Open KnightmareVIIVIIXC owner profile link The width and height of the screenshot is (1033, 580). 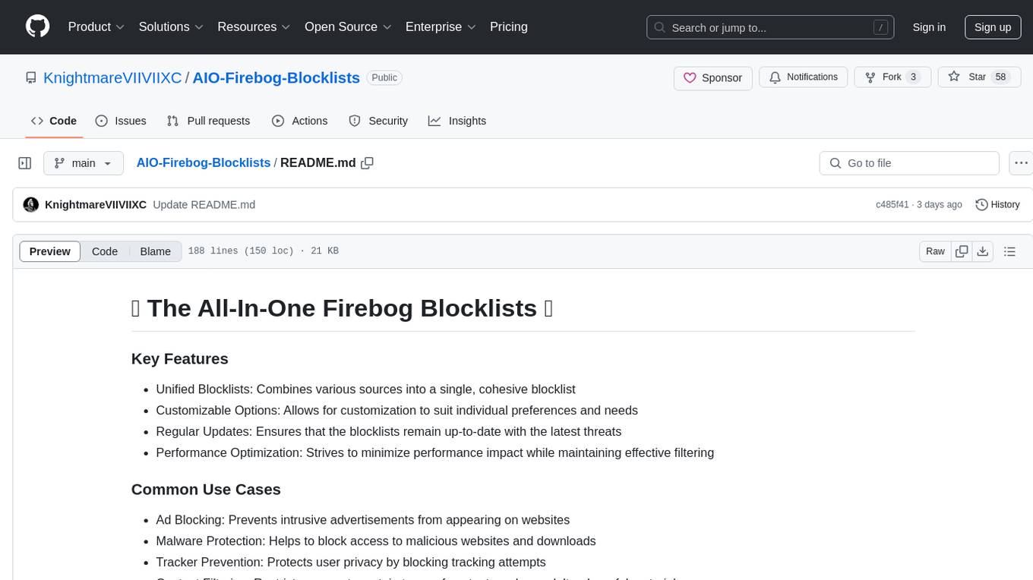coord(112,77)
